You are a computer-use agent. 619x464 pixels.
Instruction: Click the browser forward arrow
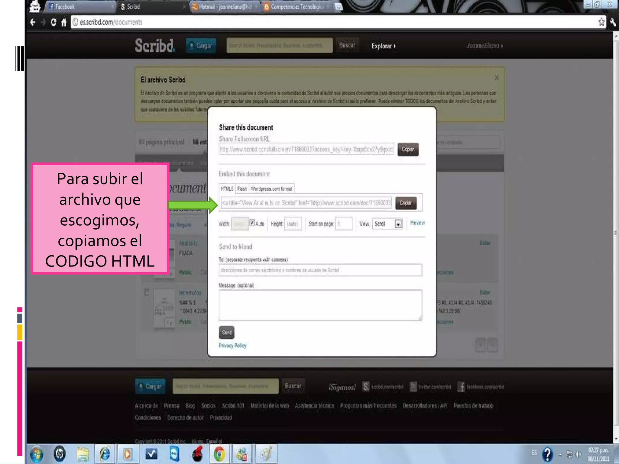pos(43,22)
